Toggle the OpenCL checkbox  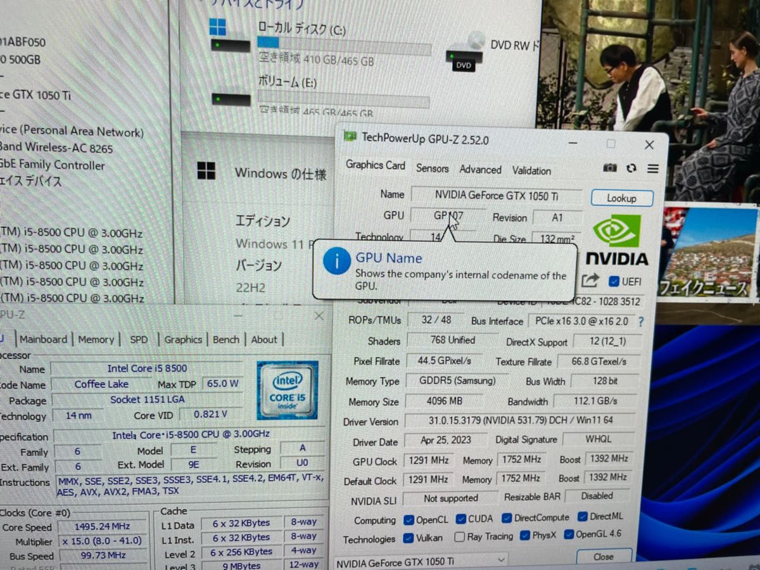tap(408, 520)
